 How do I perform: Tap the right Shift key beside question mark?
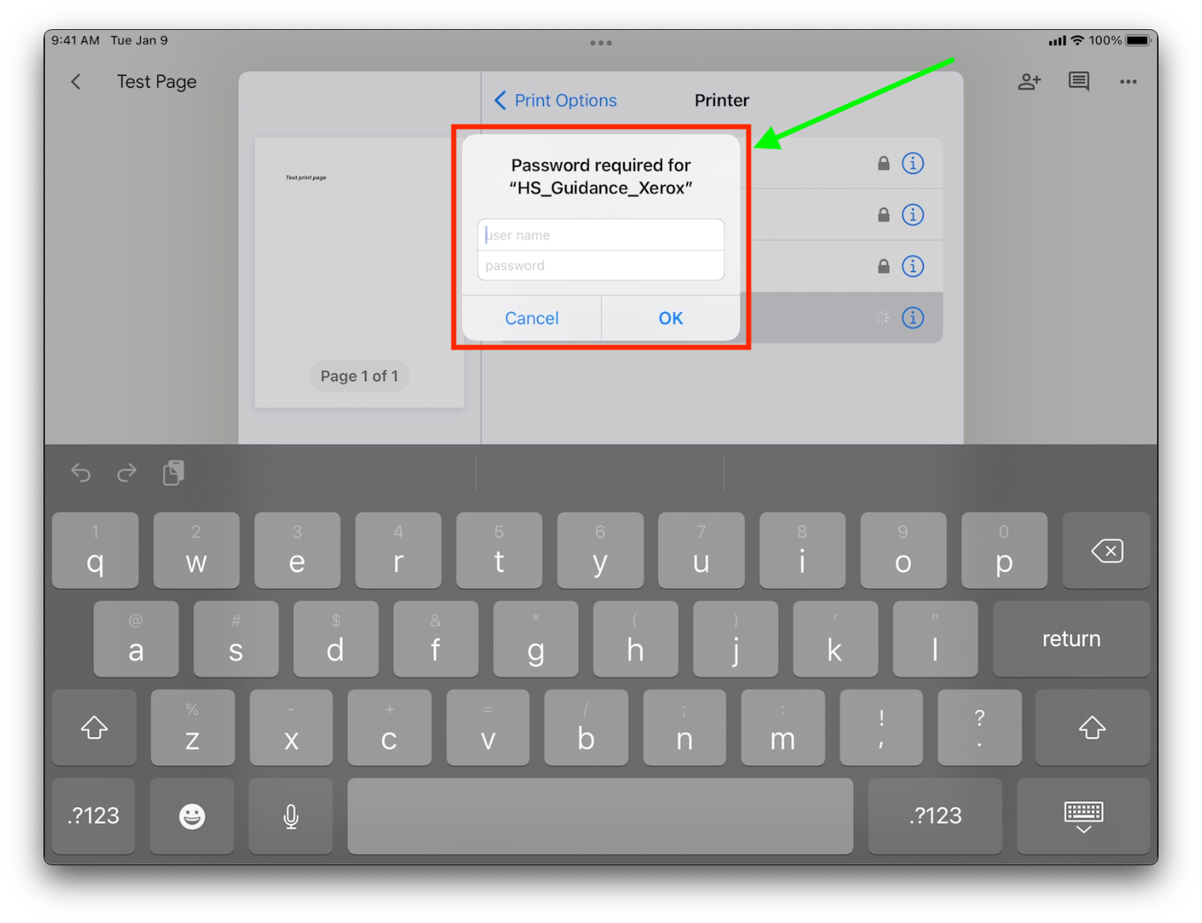(1092, 728)
